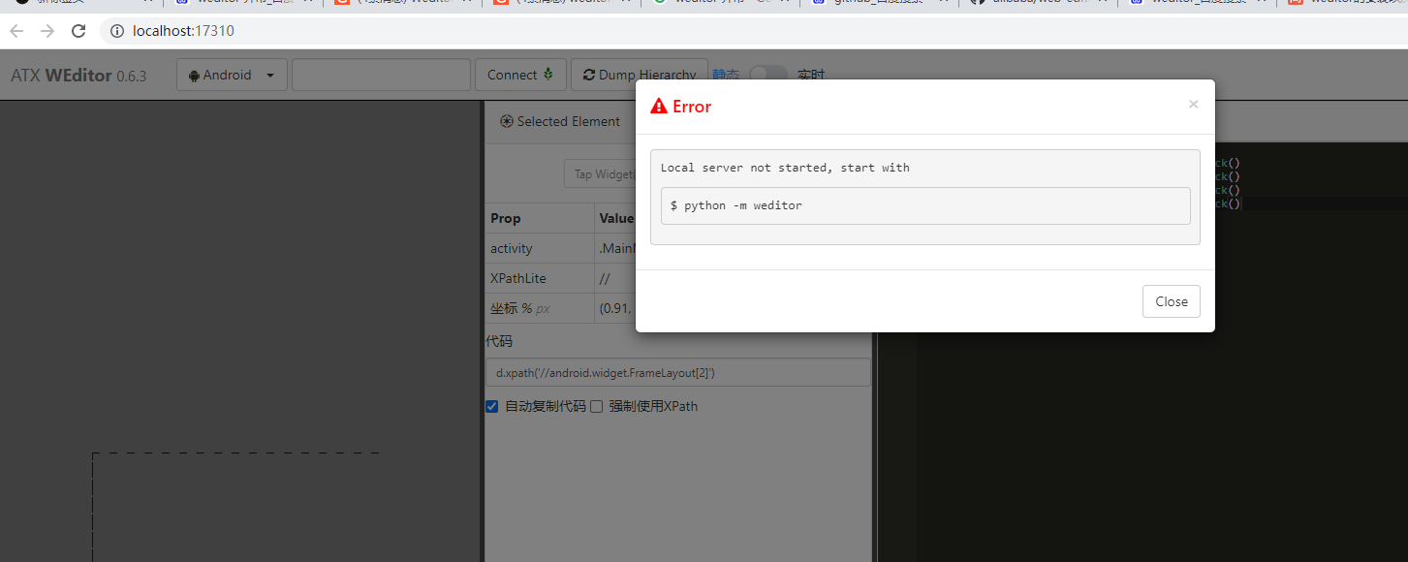
Task: Click the red warning triangle icon
Action: pyautogui.click(x=659, y=107)
